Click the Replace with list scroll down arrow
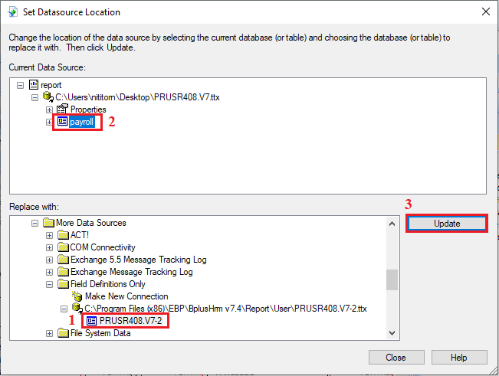499x376 pixels. coord(392,333)
